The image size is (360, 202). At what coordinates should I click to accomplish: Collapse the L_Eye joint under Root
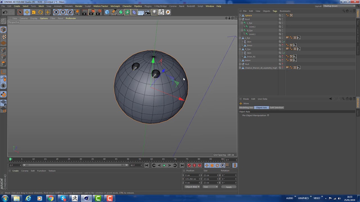[x=242, y=23]
